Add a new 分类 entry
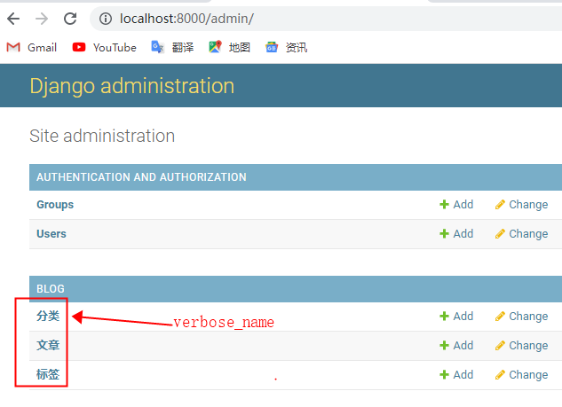The height and width of the screenshot is (407, 562). pos(456,316)
